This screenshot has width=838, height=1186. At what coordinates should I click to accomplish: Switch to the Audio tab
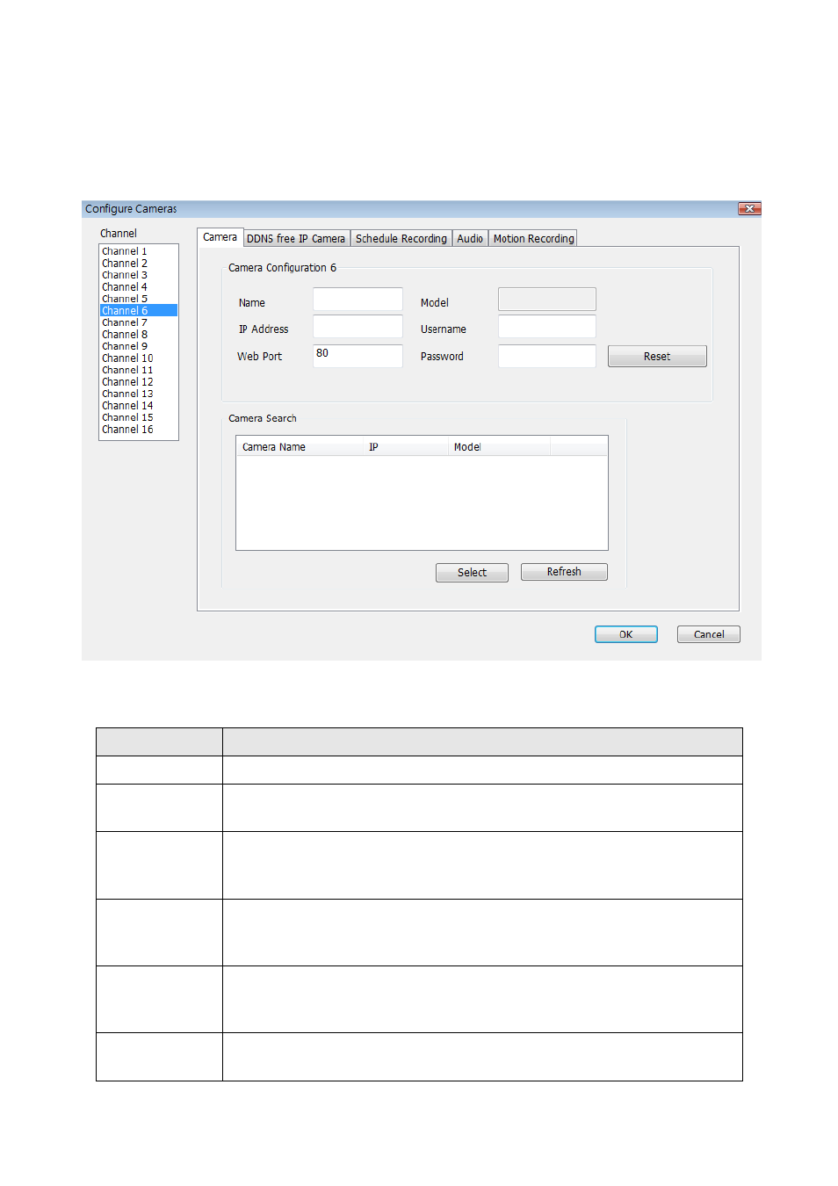(x=470, y=238)
